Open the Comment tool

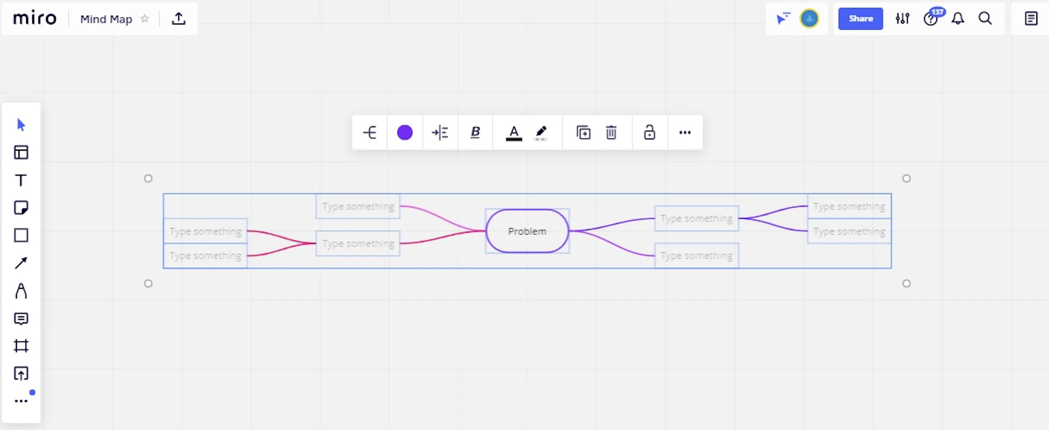coord(21,319)
